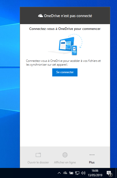This screenshot has height=178, width=117.
Task: Select the Afficher en ligne label
Action: click(65, 162)
